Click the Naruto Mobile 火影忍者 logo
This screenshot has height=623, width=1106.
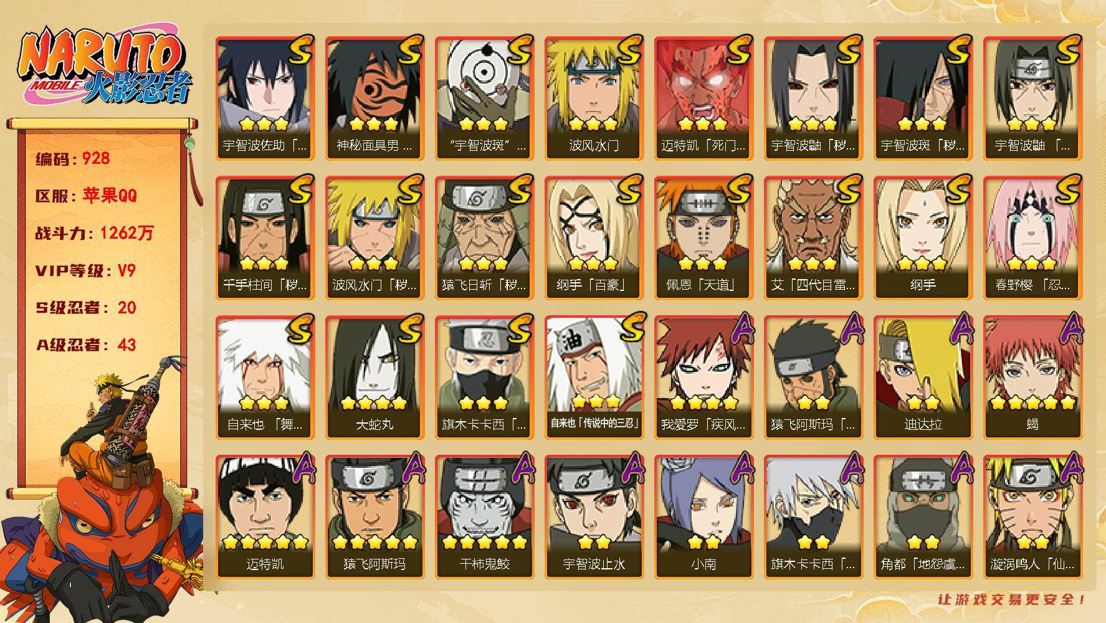point(103,68)
